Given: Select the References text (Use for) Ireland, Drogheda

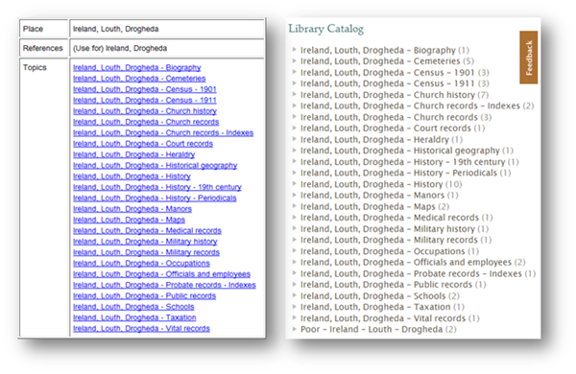Looking at the screenshot, I should tap(120, 48).
